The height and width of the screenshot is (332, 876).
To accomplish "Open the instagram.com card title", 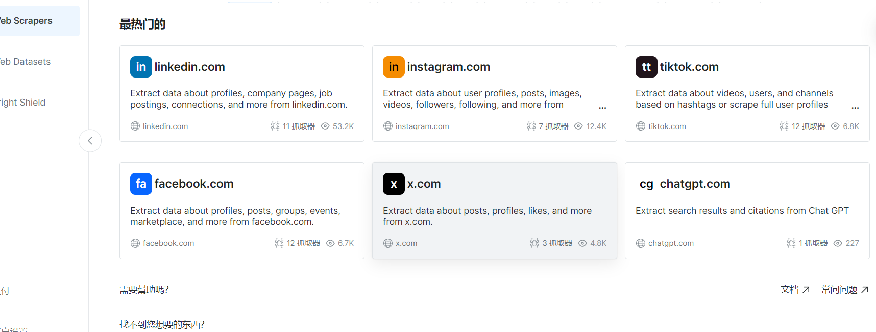I will tap(448, 67).
